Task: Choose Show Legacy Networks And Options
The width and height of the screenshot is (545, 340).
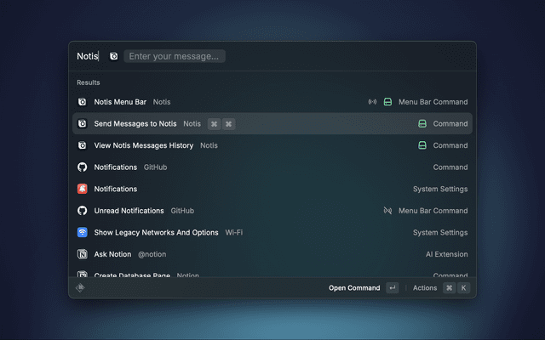Action: click(156, 232)
